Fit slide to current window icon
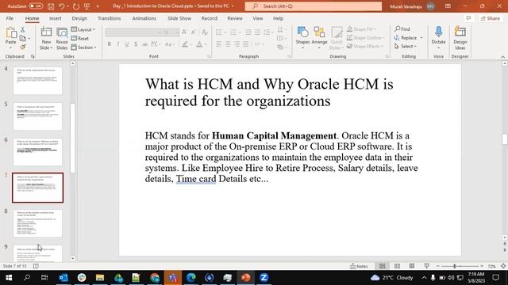The image size is (508, 285). [x=503, y=266]
